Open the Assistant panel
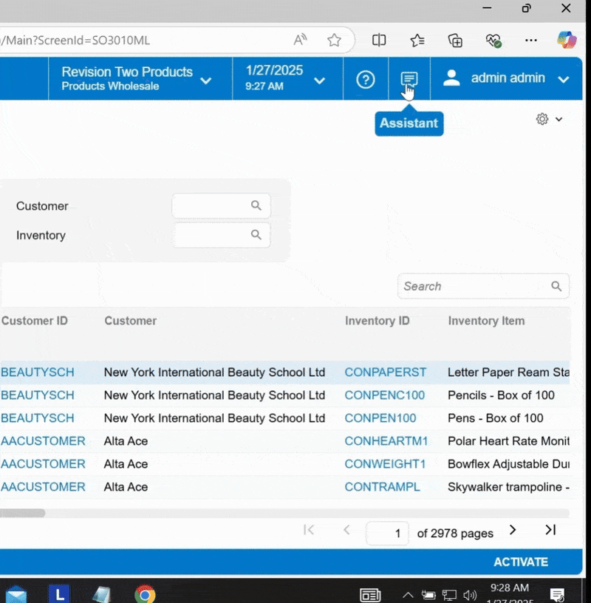591x603 pixels. (409, 79)
